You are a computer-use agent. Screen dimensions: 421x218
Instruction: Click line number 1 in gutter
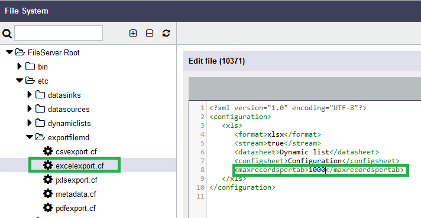pos(202,108)
